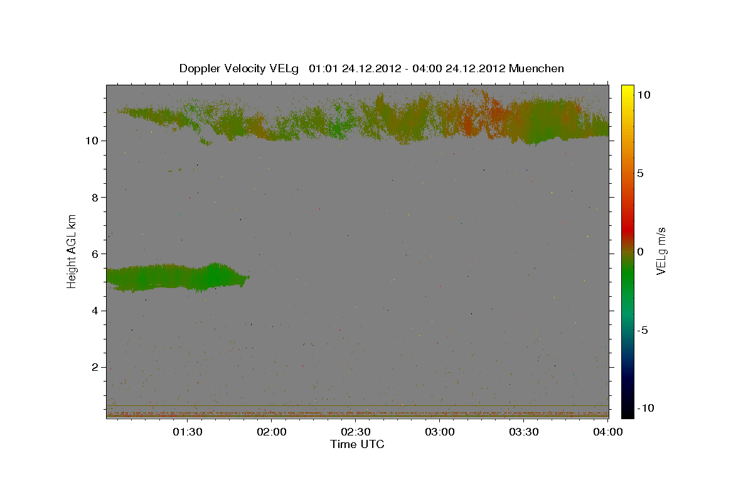Click the y-axis label "Height AGL km"
Screen dimensions: 753x502
pyautogui.click(x=72, y=250)
